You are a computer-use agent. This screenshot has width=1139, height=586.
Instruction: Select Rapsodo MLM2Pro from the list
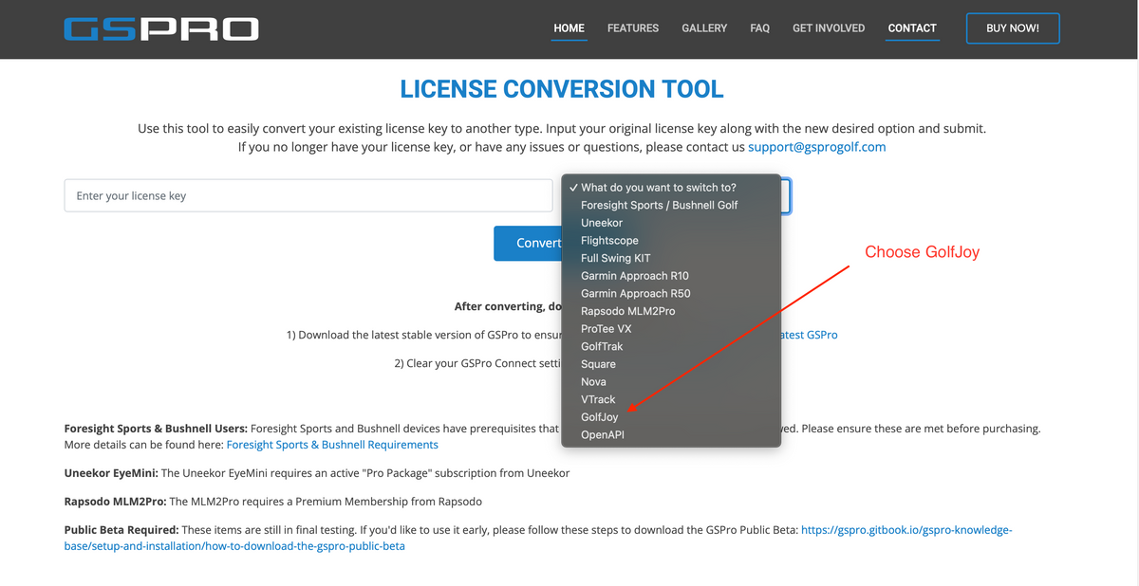(671, 311)
